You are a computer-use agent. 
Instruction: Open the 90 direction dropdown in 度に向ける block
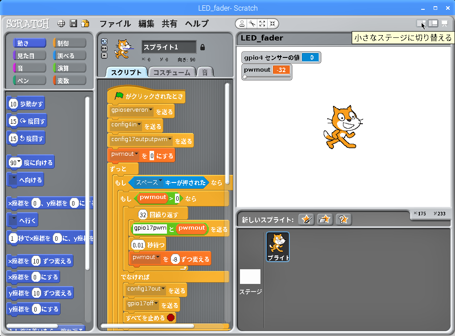19,161
